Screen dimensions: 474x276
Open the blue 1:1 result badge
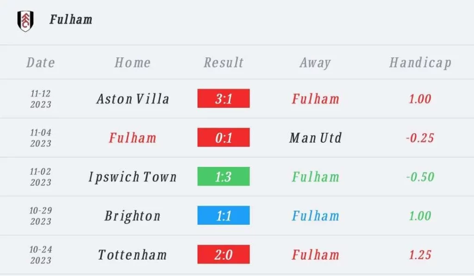[x=224, y=215]
